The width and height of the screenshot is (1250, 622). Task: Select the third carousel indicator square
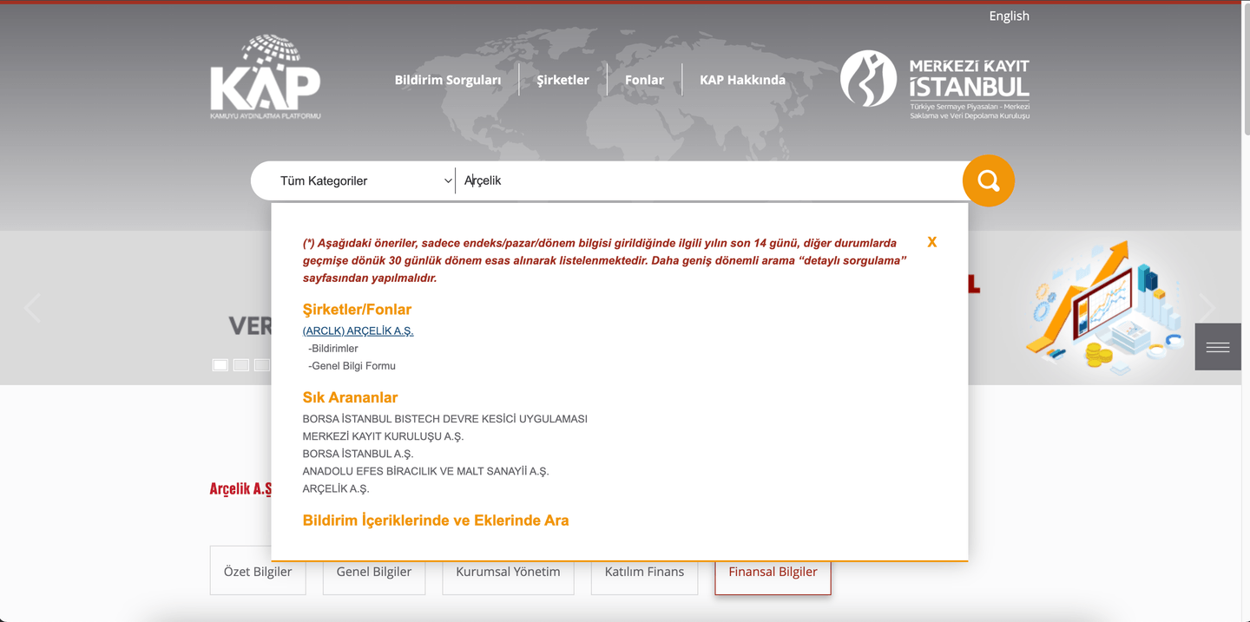262,364
